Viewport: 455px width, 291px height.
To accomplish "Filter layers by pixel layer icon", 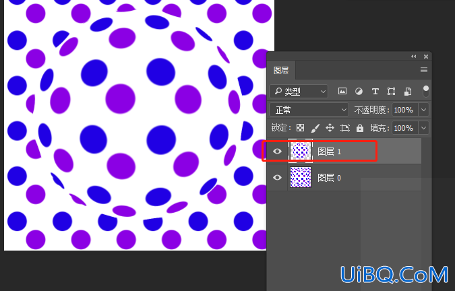I will pyautogui.click(x=342, y=92).
